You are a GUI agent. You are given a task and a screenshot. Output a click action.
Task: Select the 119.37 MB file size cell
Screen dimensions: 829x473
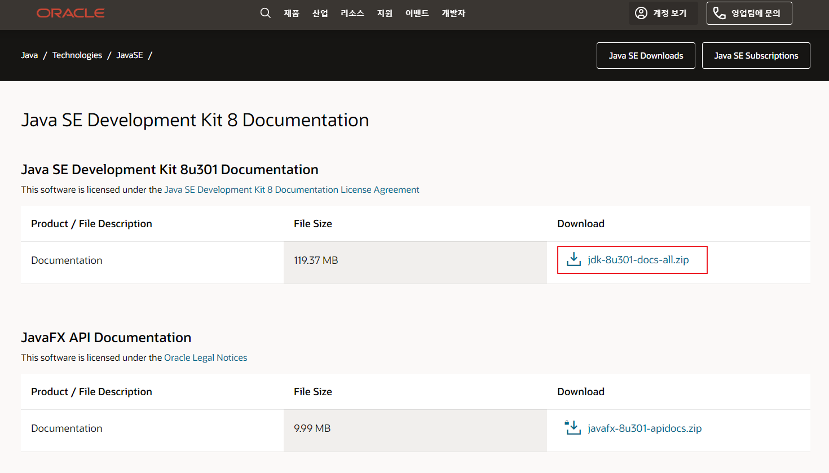point(415,263)
